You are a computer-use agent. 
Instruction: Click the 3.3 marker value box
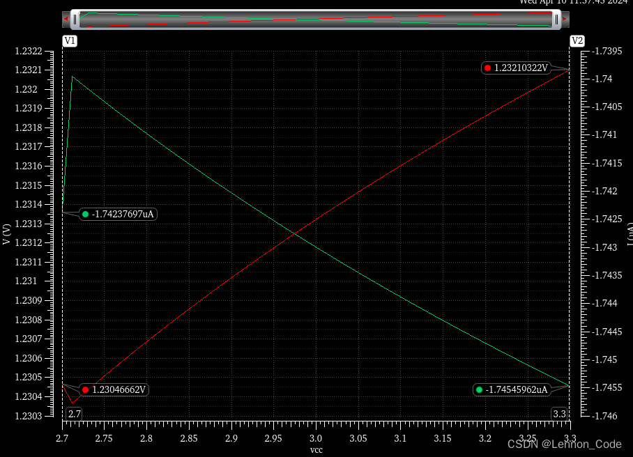pos(560,414)
